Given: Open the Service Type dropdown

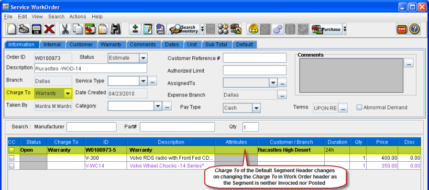Looking at the screenshot, I should pyautogui.click(x=144, y=81).
